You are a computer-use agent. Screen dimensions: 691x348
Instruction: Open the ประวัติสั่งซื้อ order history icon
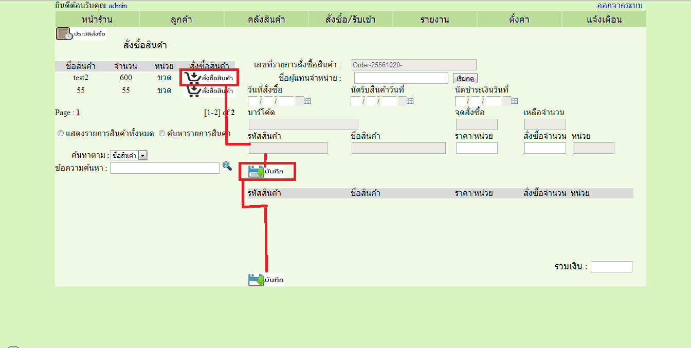[x=81, y=34]
